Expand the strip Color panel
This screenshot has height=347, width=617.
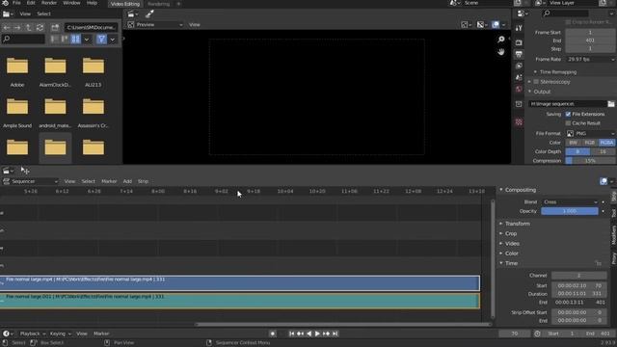coord(511,254)
